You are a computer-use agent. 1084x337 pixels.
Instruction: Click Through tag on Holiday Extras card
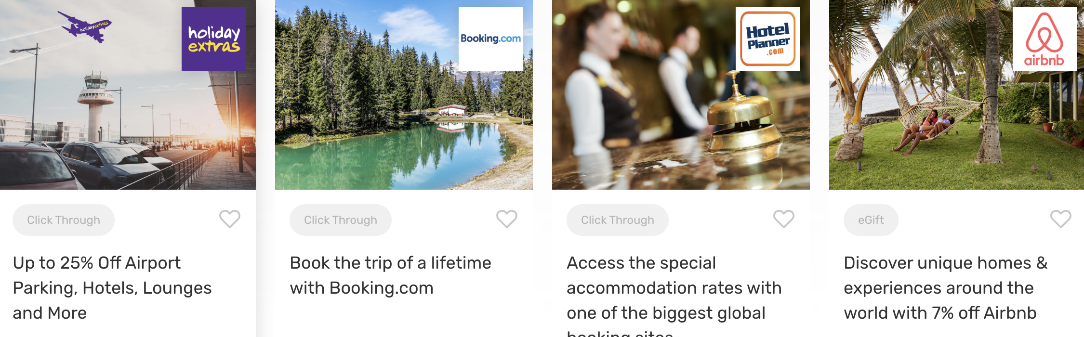pyautogui.click(x=64, y=220)
